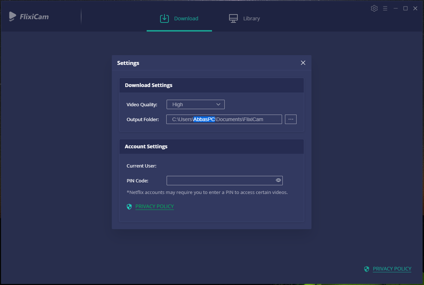The image size is (424, 285).
Task: Click shield icon at bottom-right Privacy Policy
Action: [x=367, y=269]
